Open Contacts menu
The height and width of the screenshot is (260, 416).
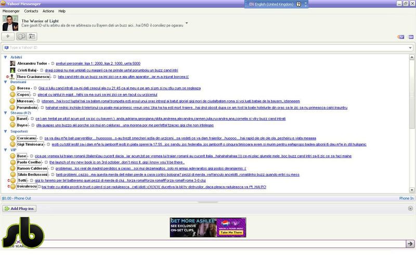point(31,11)
